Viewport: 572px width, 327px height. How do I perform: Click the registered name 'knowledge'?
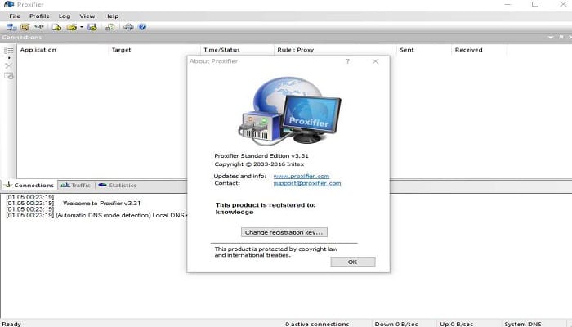pos(235,212)
